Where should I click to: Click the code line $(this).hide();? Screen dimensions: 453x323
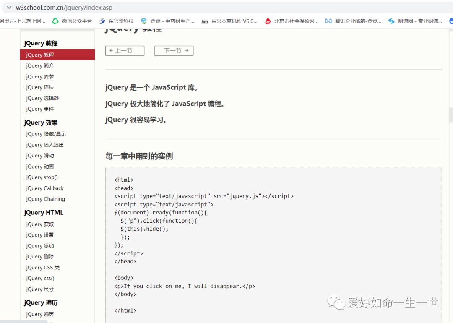[144, 229]
